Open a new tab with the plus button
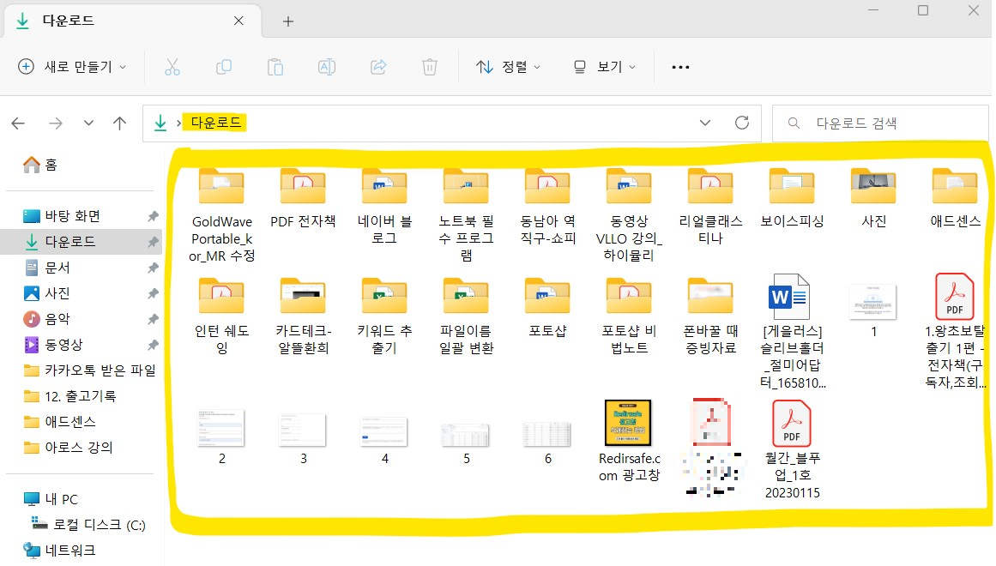 click(287, 20)
